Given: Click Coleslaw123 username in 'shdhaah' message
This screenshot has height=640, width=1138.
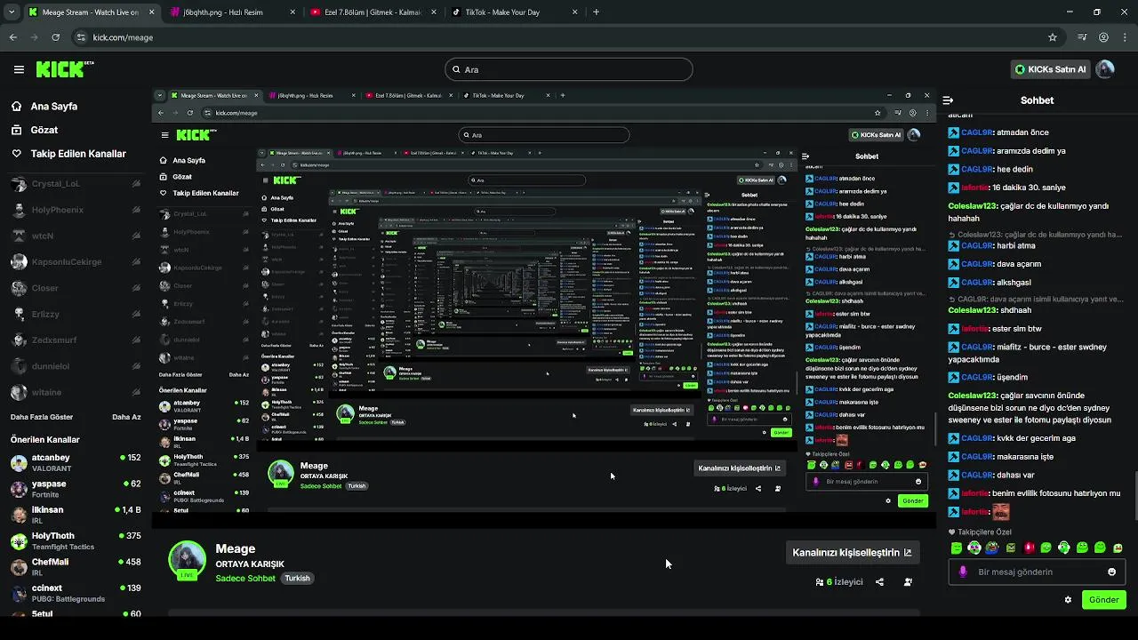Looking at the screenshot, I should click(x=973, y=310).
